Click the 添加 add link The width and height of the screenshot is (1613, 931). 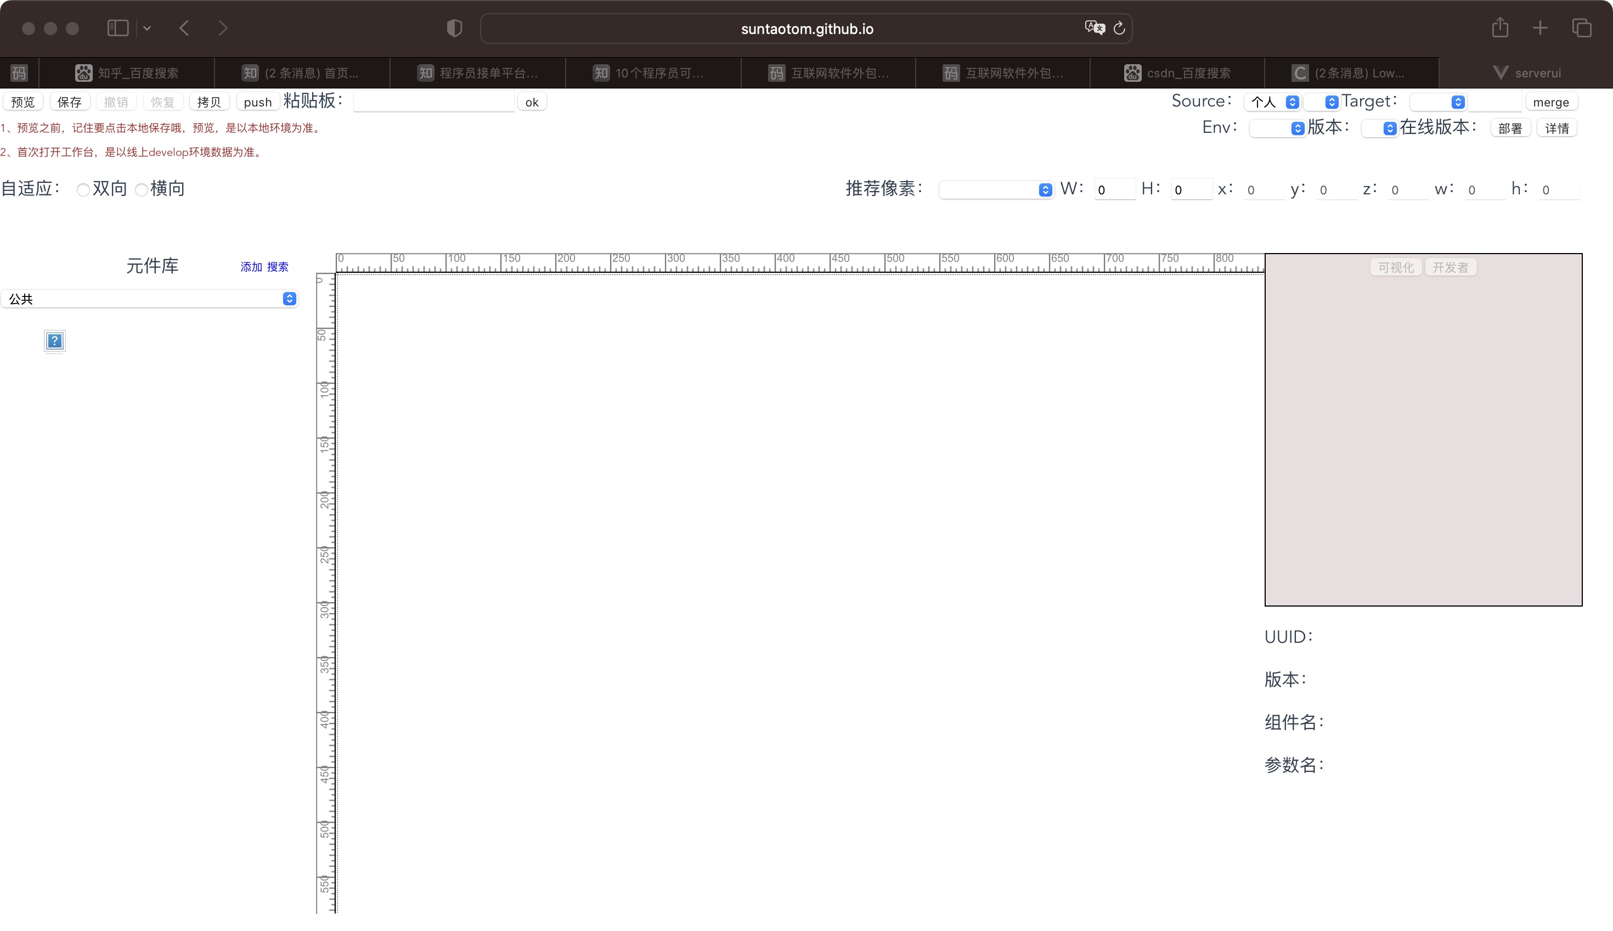click(x=251, y=267)
